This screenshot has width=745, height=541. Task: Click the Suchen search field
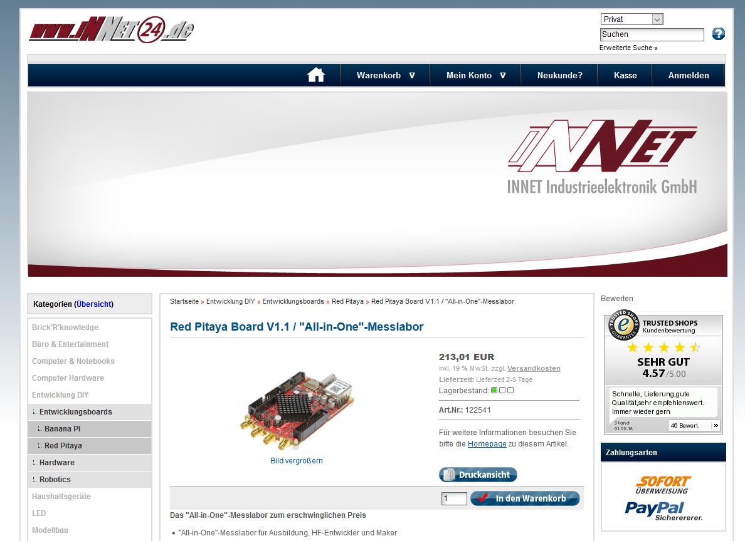click(652, 34)
